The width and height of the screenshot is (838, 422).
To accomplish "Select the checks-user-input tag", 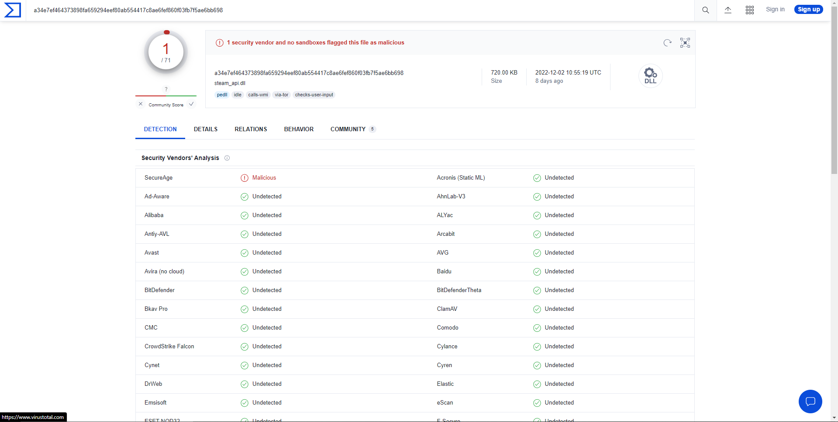I will 314,95.
